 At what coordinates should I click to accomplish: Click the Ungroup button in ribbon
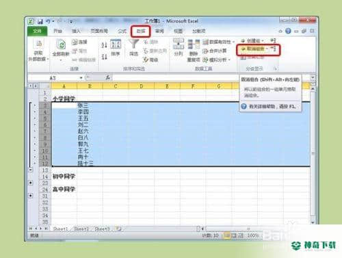(254, 49)
